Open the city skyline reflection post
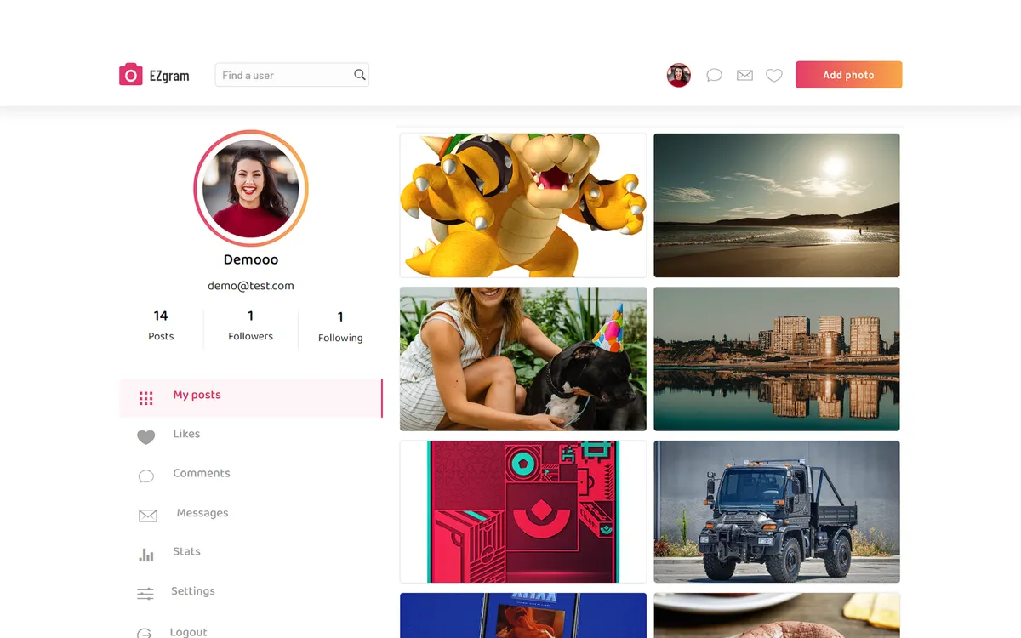The height and width of the screenshot is (638, 1021). 777,359
